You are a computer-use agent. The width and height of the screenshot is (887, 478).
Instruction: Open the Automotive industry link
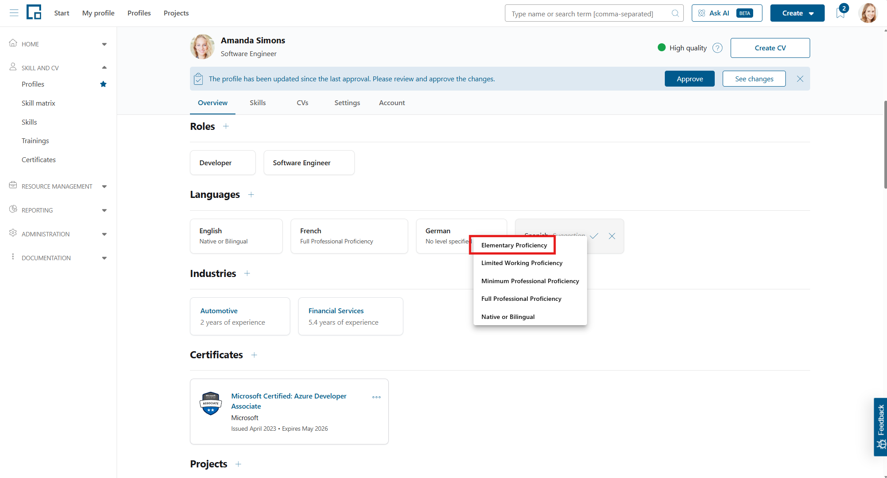coord(219,311)
